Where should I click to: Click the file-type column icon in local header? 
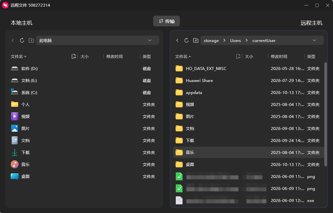[74, 56]
